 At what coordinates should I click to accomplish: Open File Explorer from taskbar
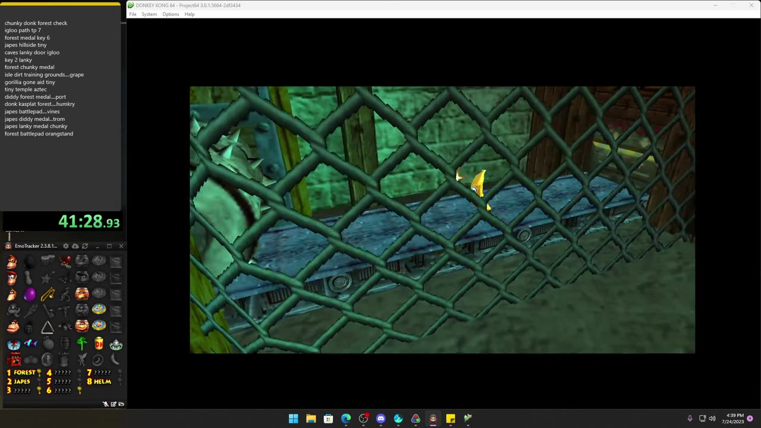tap(310, 418)
